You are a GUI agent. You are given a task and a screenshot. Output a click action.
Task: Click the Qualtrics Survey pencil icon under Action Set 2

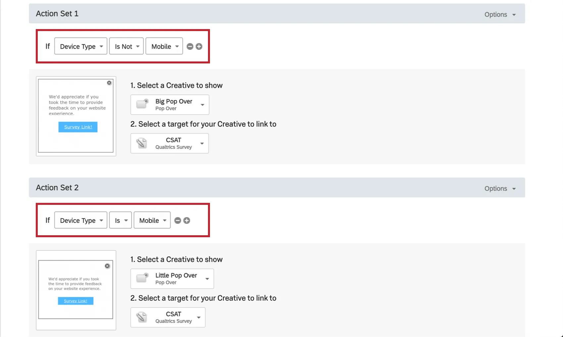tap(142, 317)
